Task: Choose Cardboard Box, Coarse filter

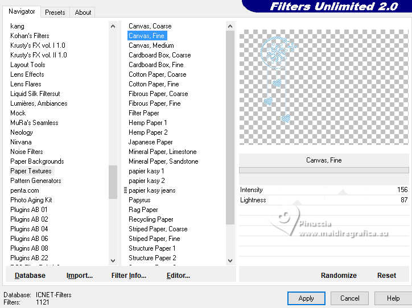Action: click(x=160, y=55)
